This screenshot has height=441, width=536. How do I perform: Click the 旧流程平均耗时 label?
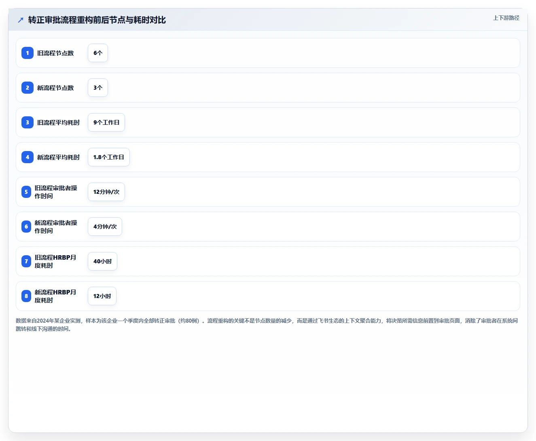pyautogui.click(x=59, y=122)
